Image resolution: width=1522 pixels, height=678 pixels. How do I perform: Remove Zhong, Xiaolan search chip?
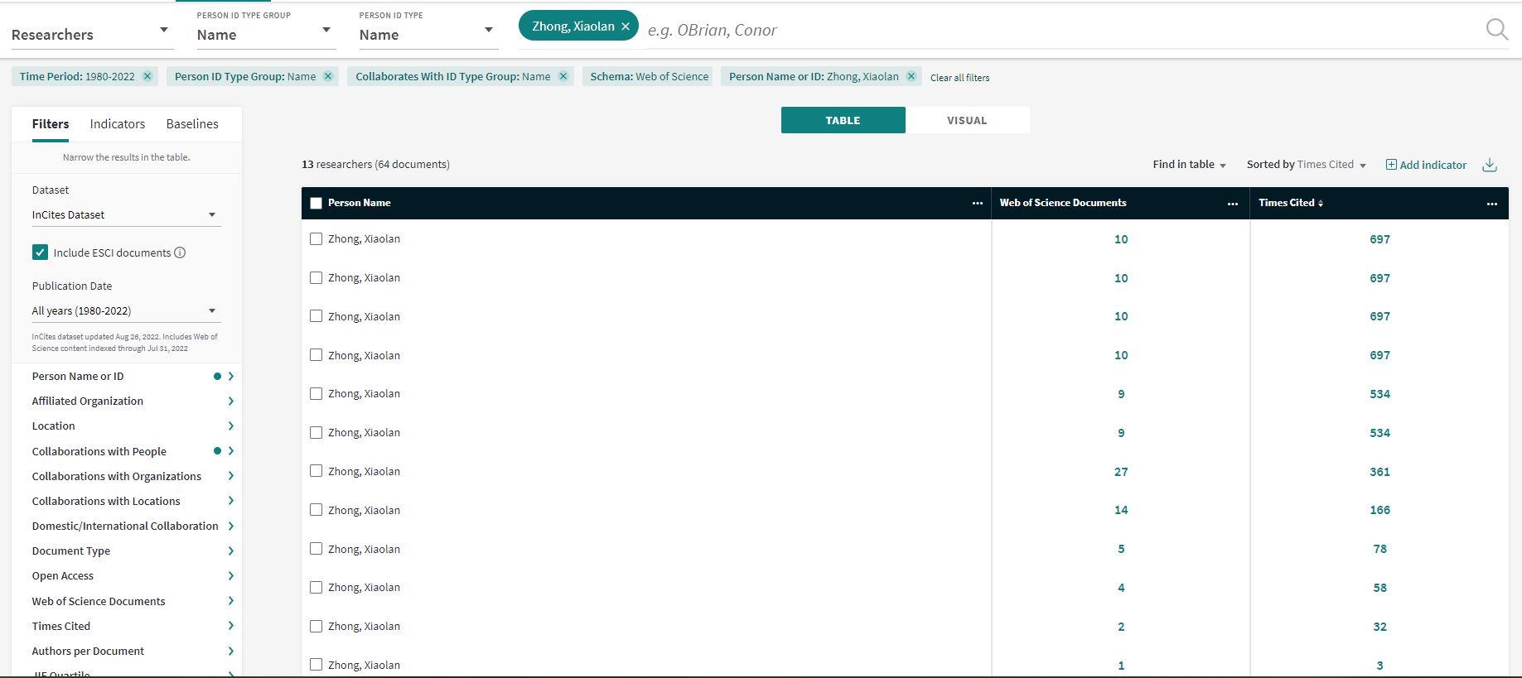(x=626, y=26)
